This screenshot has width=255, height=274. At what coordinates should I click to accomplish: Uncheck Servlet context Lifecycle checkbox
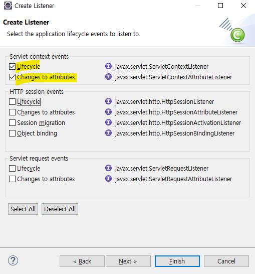[12, 67]
